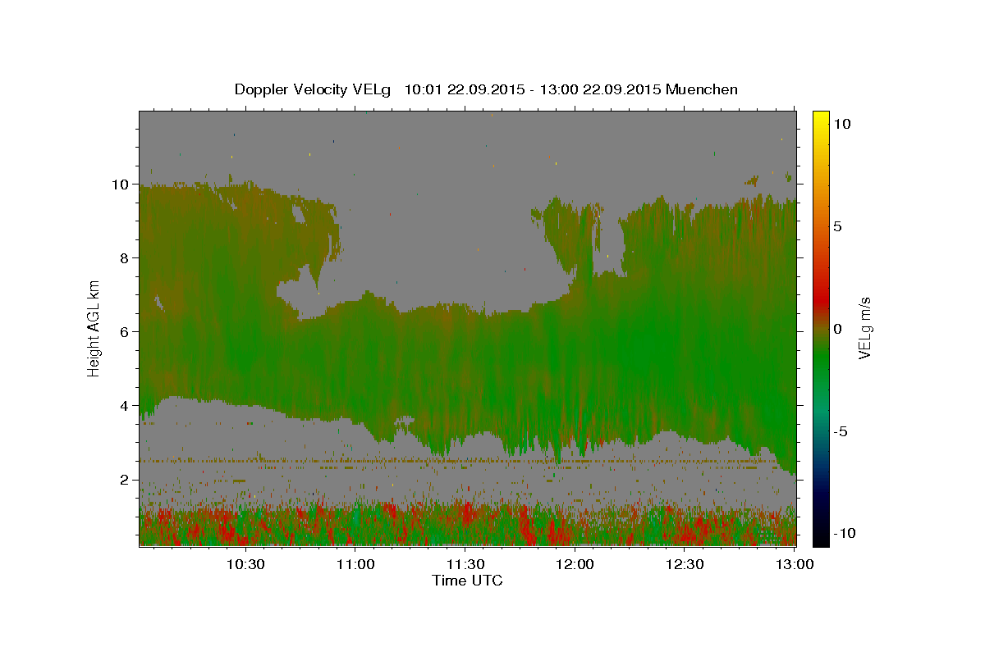Screen dimensions: 985x656
Task: Click the colorbar value 0
Action: (837, 329)
